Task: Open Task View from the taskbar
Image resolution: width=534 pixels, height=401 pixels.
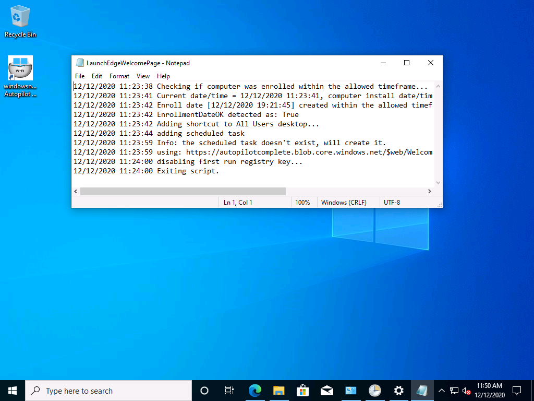Action: pos(229,391)
